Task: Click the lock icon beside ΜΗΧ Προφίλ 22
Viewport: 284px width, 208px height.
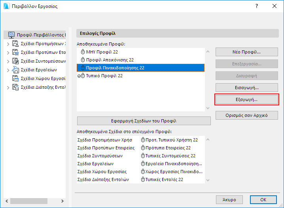Action: [83, 52]
